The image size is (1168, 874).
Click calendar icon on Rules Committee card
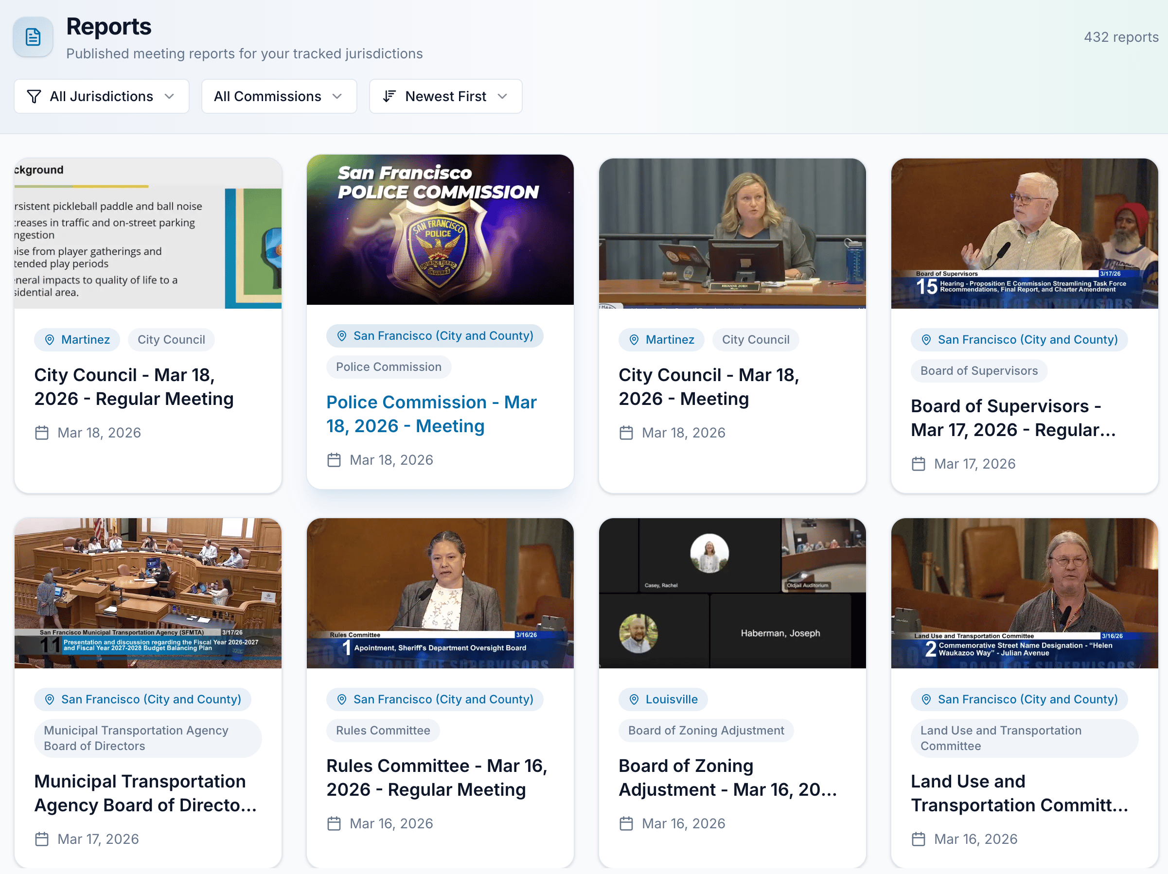(x=334, y=824)
